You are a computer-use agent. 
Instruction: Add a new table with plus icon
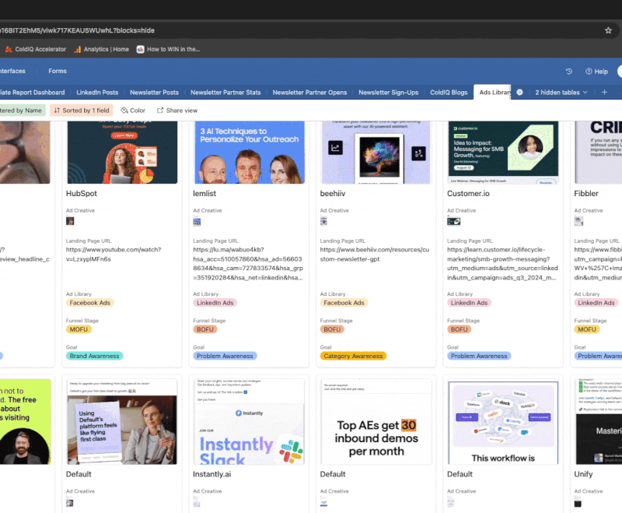(604, 92)
